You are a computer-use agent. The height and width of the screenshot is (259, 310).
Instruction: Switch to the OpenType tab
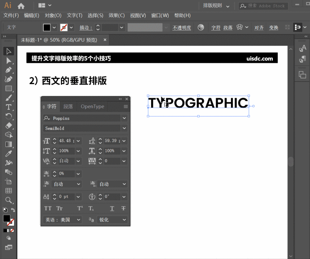click(x=92, y=106)
